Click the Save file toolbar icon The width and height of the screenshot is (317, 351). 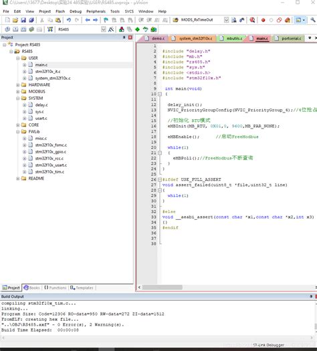pos(23,20)
